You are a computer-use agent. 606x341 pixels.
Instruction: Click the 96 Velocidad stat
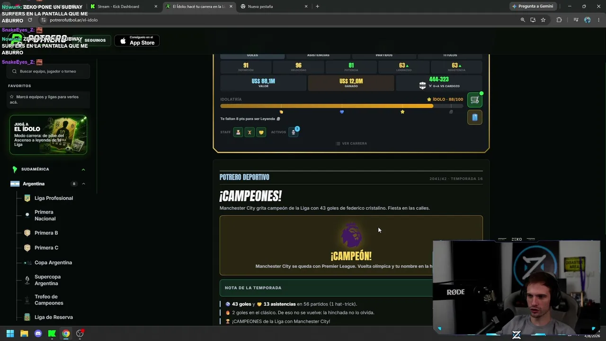click(298, 67)
